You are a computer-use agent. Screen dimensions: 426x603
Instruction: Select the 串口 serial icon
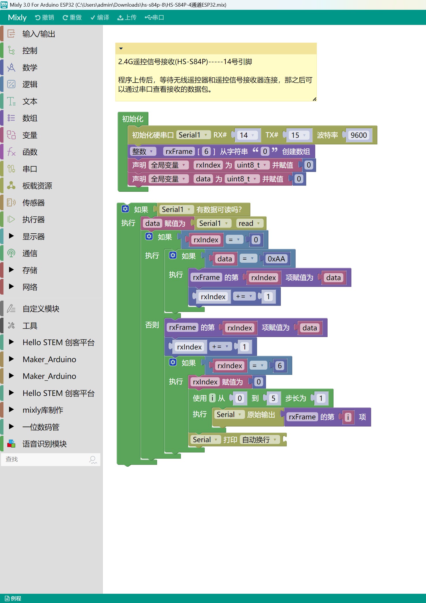11,169
